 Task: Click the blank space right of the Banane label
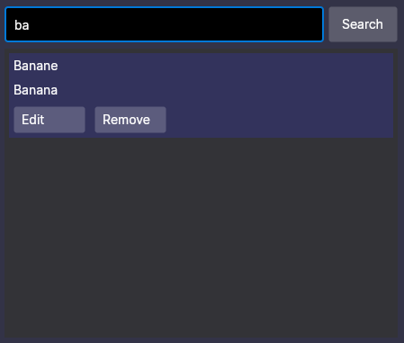click(225, 66)
